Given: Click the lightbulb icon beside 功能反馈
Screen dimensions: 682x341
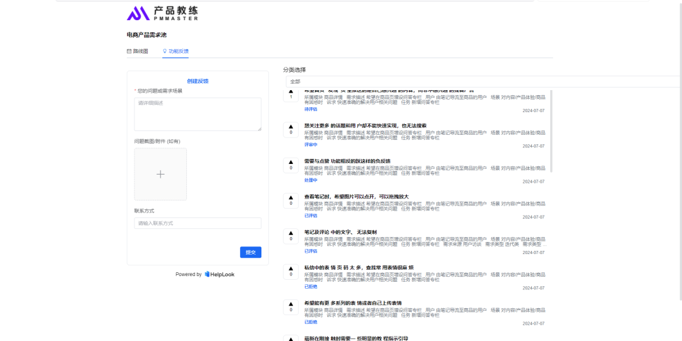Looking at the screenshot, I should (165, 51).
